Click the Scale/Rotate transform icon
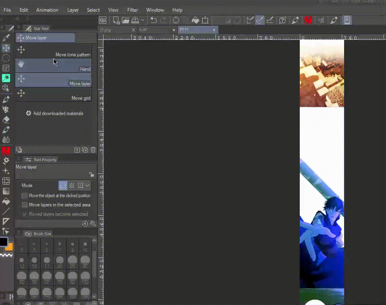Screen dimensions: 386x305 pyautogui.click(x=205, y=20)
